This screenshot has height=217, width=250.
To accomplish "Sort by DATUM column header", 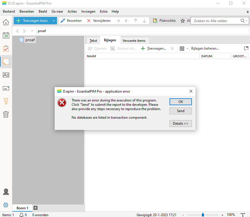I will click(x=215, y=56).
